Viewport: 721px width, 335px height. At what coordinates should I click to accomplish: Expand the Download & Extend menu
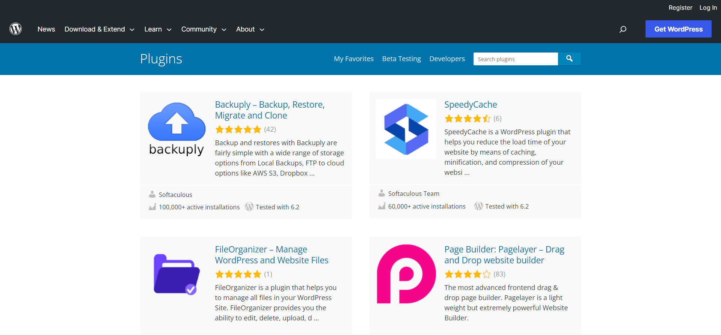[99, 29]
